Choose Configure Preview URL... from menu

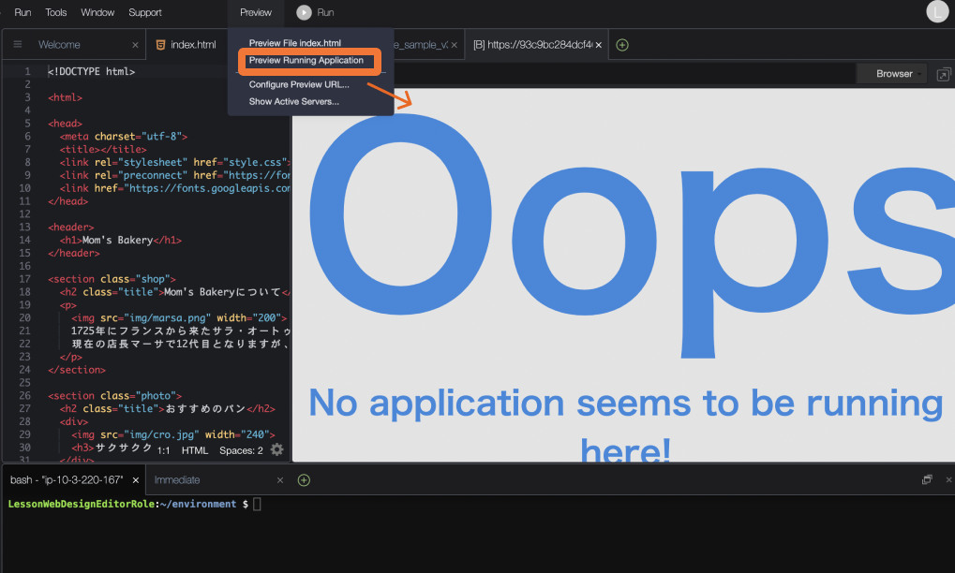[299, 84]
